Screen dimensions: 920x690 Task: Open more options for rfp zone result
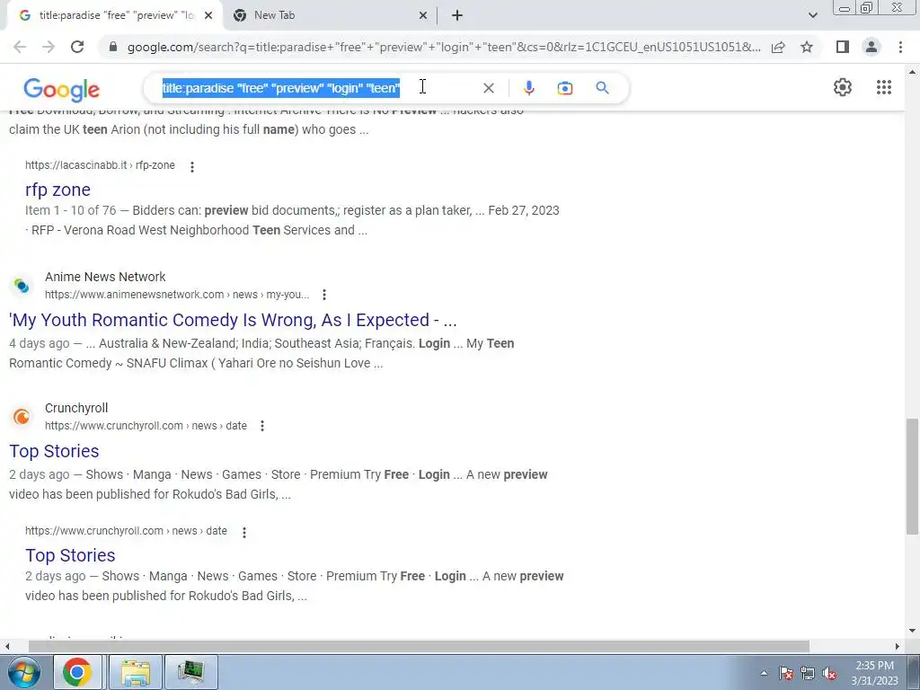pos(192,166)
